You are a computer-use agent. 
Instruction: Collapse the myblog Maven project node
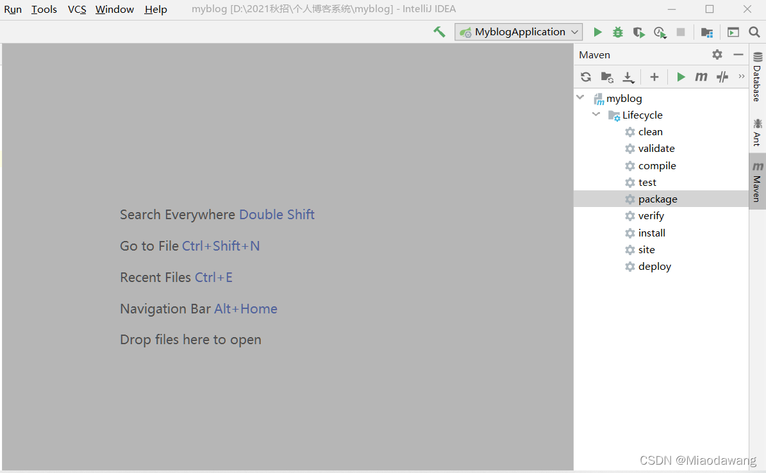tap(581, 98)
